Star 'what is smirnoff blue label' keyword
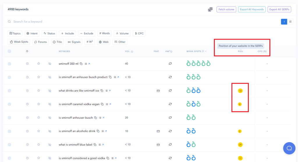This screenshot has height=162, width=298. click(x=39, y=145)
